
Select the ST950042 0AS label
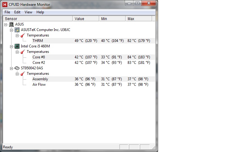point(32,68)
